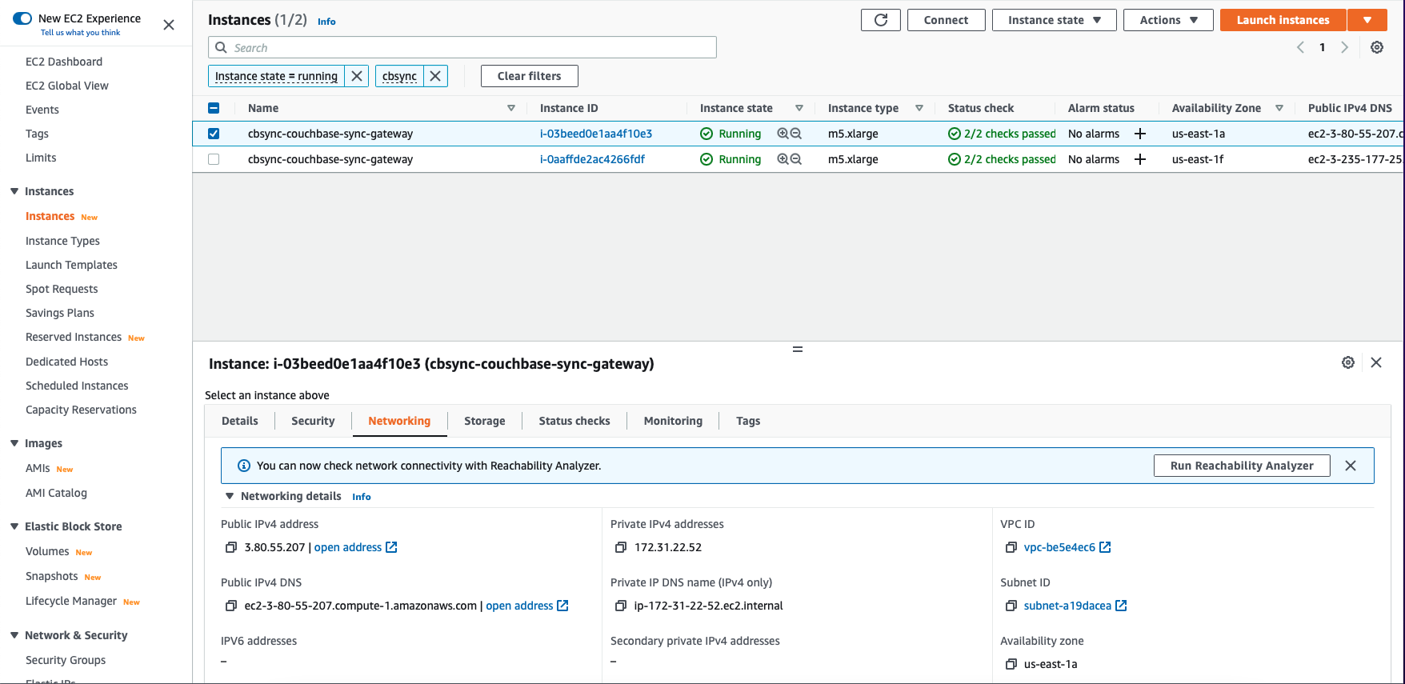
Task: Copy private IPv4 address 172.31.22.52
Action: (621, 547)
